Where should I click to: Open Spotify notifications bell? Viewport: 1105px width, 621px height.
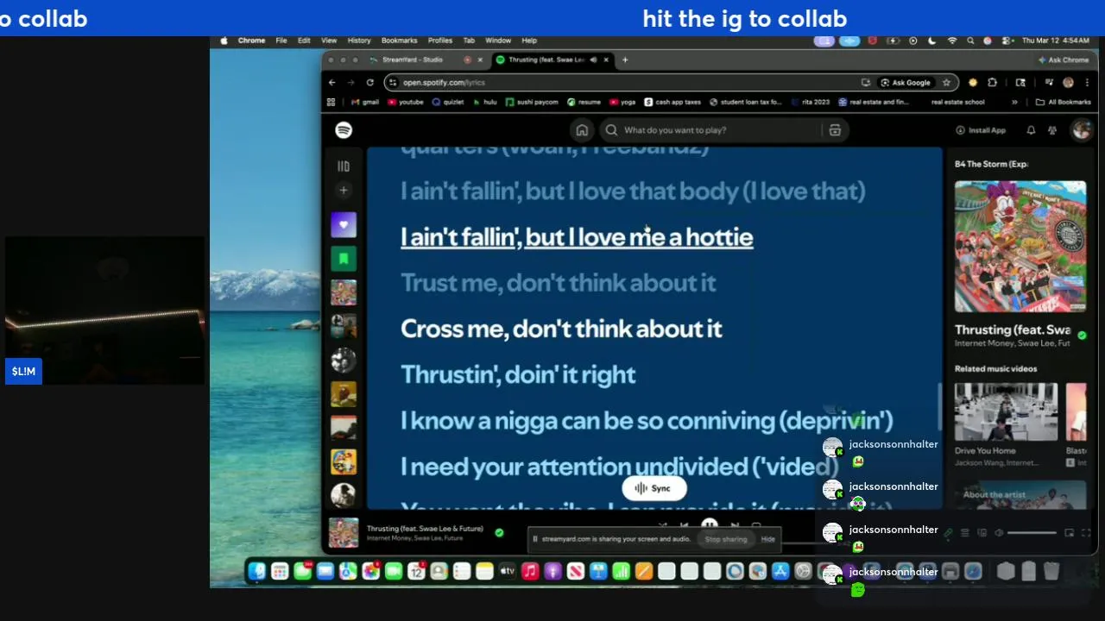point(1031,130)
